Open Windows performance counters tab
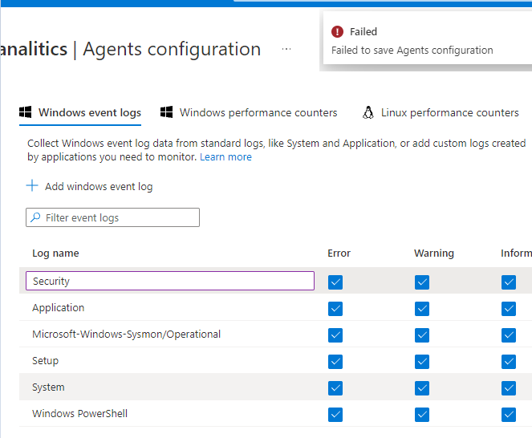This screenshot has height=438, width=532. click(249, 112)
